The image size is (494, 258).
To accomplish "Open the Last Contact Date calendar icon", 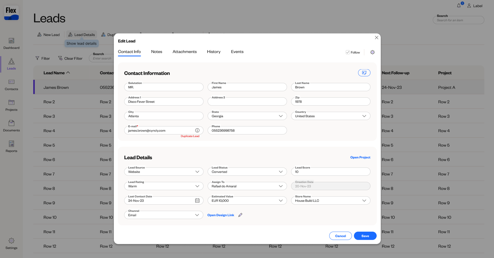I will pyautogui.click(x=197, y=201).
